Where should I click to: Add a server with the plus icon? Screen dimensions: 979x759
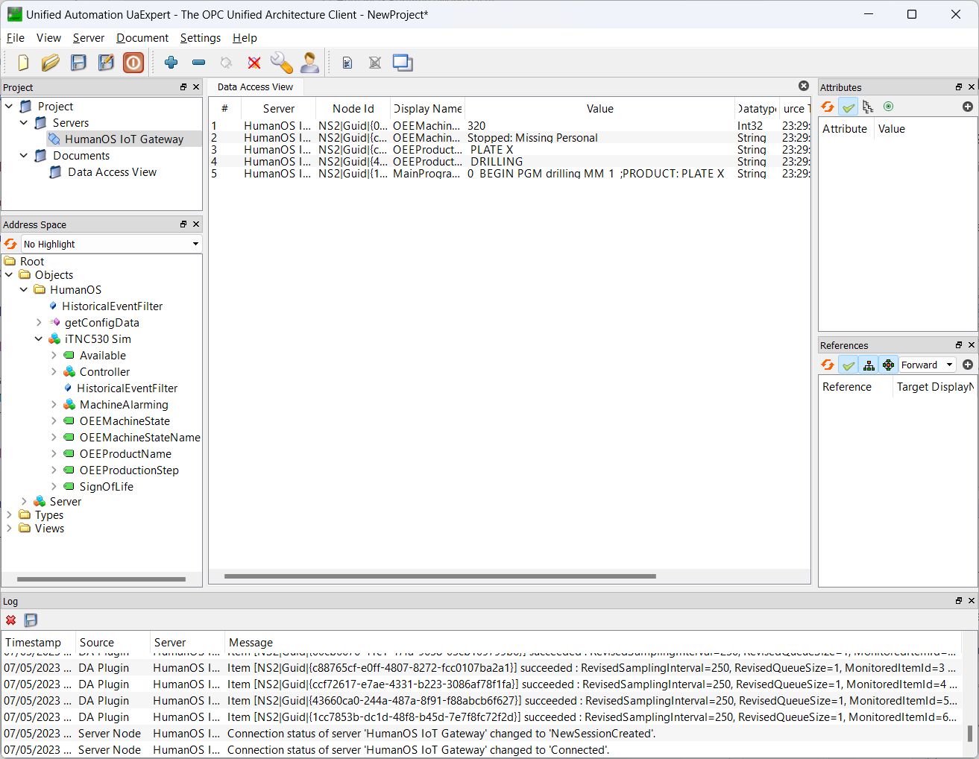[171, 63]
